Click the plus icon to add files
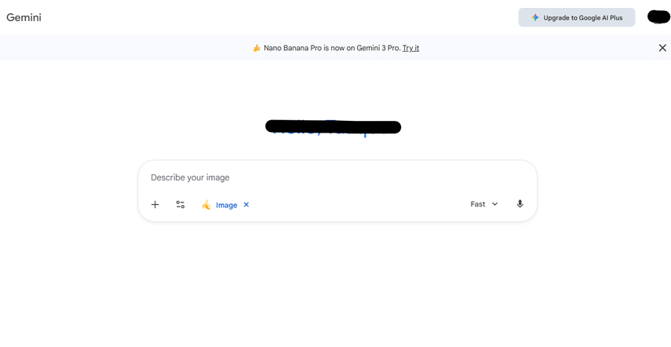This screenshot has height=347, width=671. pos(155,205)
